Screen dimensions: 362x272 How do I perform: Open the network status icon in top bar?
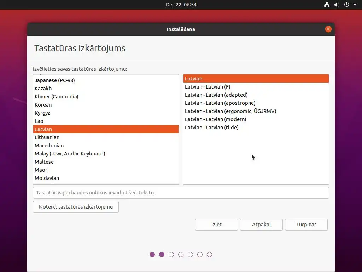pos(327,5)
